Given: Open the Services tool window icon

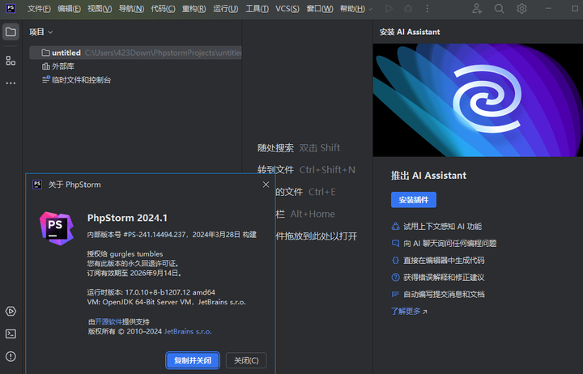Looking at the screenshot, I should tap(11, 311).
